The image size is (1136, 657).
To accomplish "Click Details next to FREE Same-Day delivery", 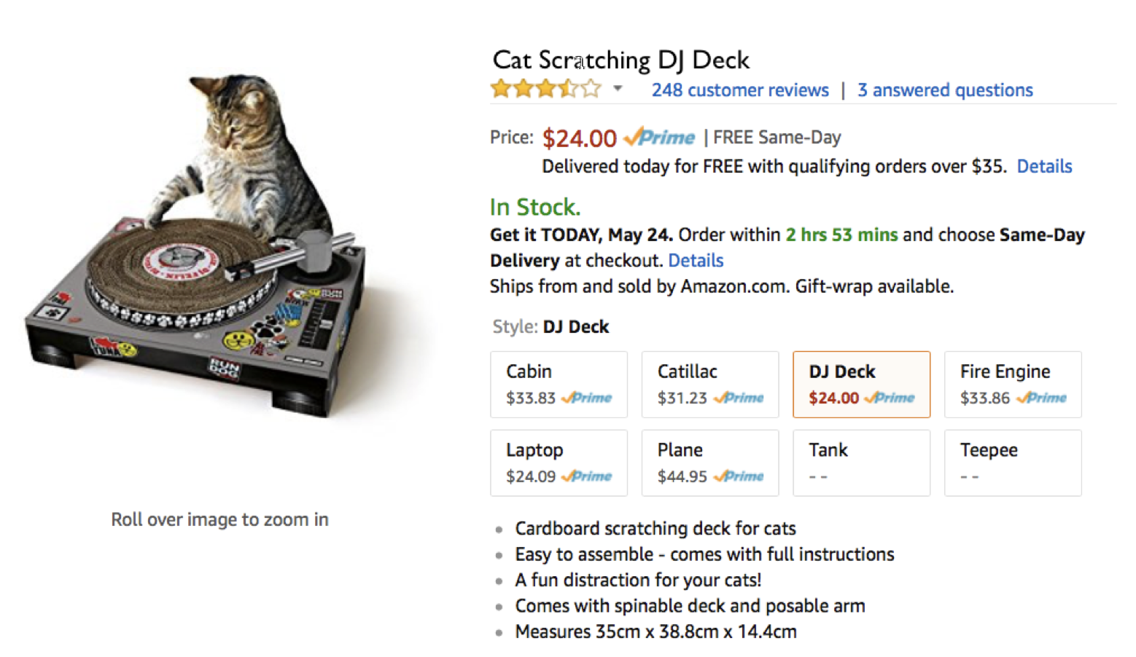I will tap(1044, 166).
